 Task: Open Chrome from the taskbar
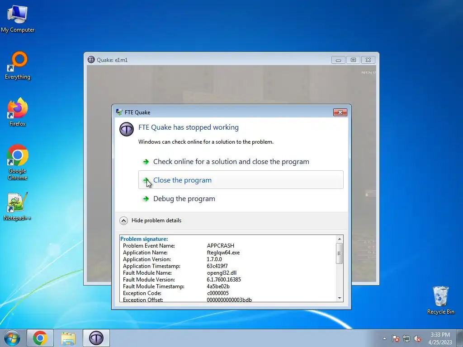click(40, 338)
